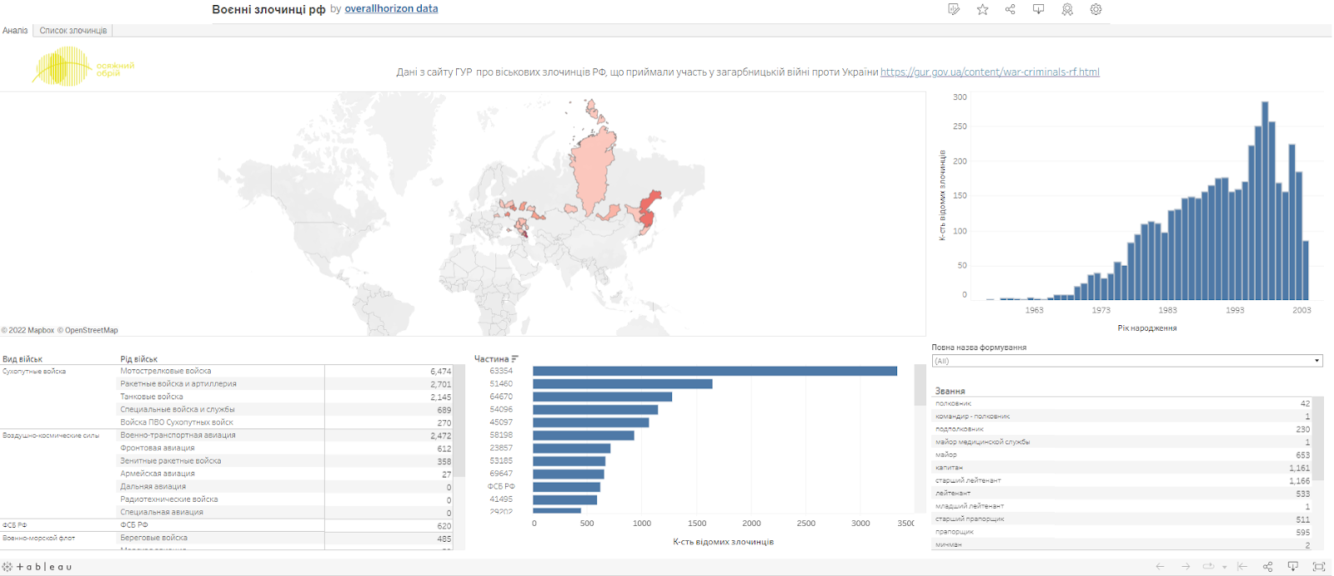Click the award ribbon icon
The width and height of the screenshot is (1334, 576).
[x=1066, y=9]
